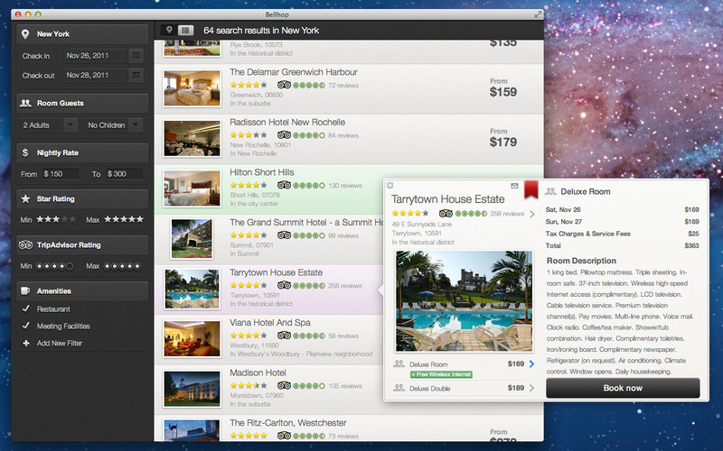This screenshot has width=723, height=451.
Task: Open 130 reviews for Hilton Short Hills
Action: pos(345,186)
